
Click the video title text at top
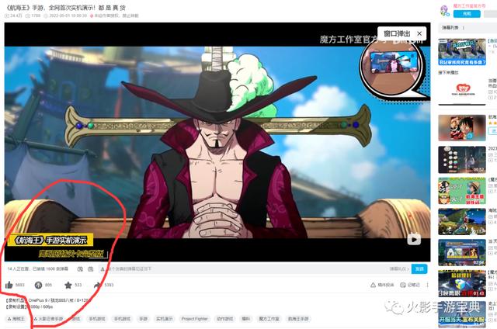(x=66, y=8)
